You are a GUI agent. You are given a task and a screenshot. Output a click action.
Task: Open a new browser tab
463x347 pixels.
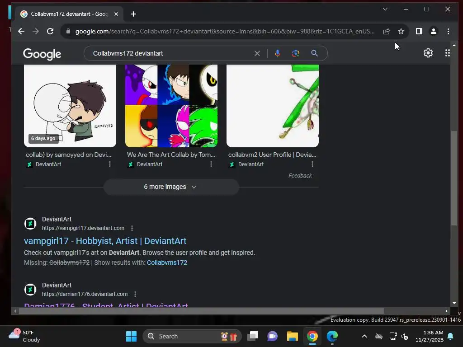(x=133, y=14)
